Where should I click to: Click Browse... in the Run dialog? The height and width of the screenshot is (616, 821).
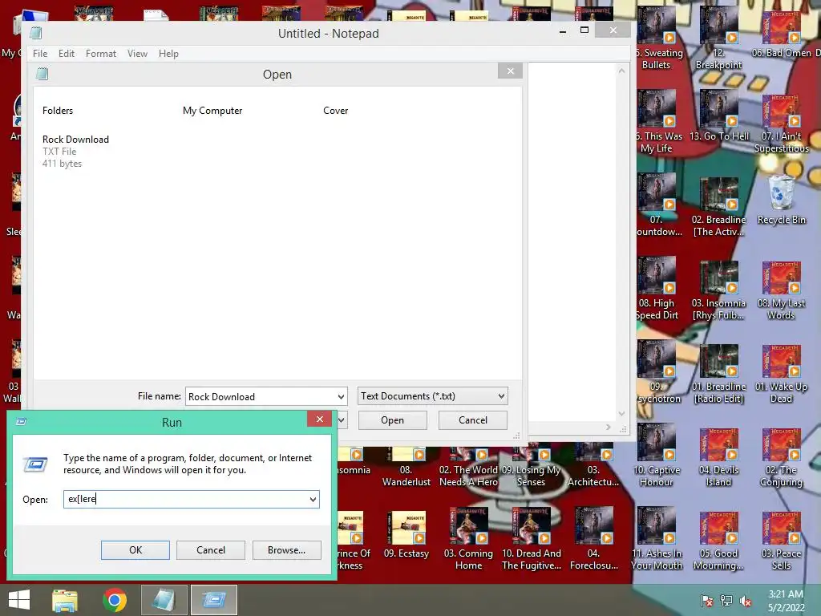tap(286, 550)
